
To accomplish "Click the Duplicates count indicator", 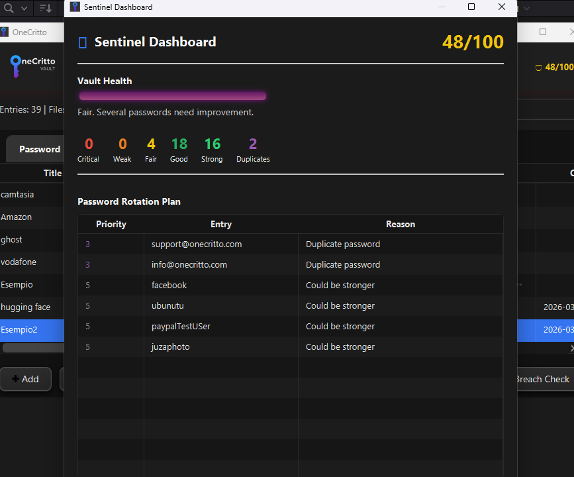I will click(252, 149).
